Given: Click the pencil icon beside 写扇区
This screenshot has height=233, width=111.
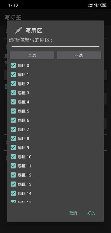Looking at the screenshot, I should [19, 30].
